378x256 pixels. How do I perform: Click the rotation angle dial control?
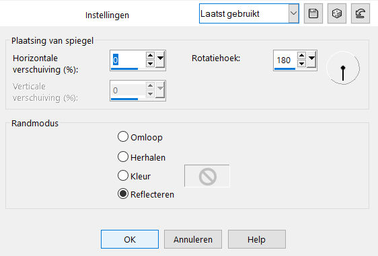(x=343, y=68)
